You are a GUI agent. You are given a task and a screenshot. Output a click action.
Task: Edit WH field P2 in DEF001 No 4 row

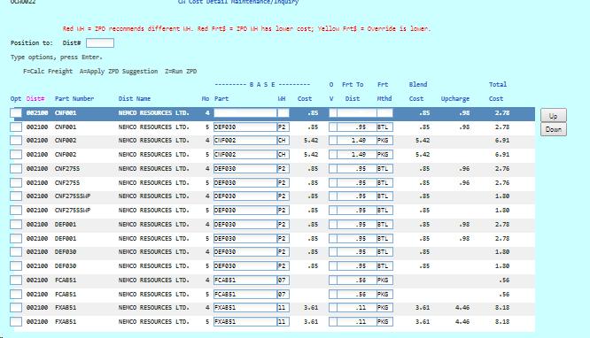[x=283, y=225]
